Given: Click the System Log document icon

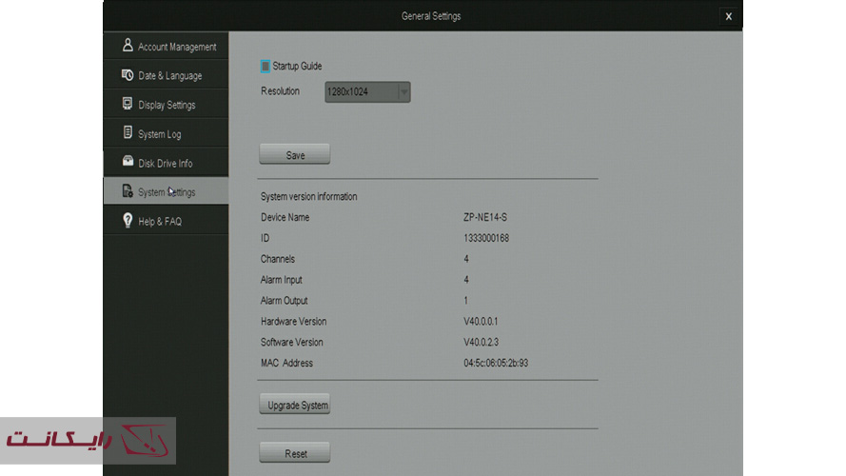Looking at the screenshot, I should pyautogui.click(x=128, y=133).
